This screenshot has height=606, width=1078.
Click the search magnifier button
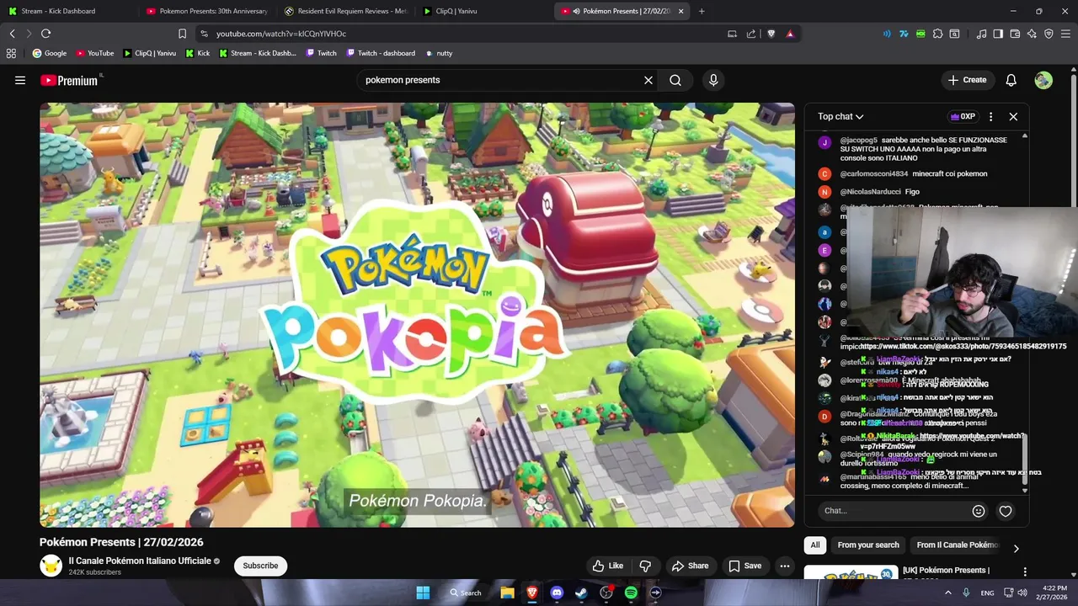(675, 80)
